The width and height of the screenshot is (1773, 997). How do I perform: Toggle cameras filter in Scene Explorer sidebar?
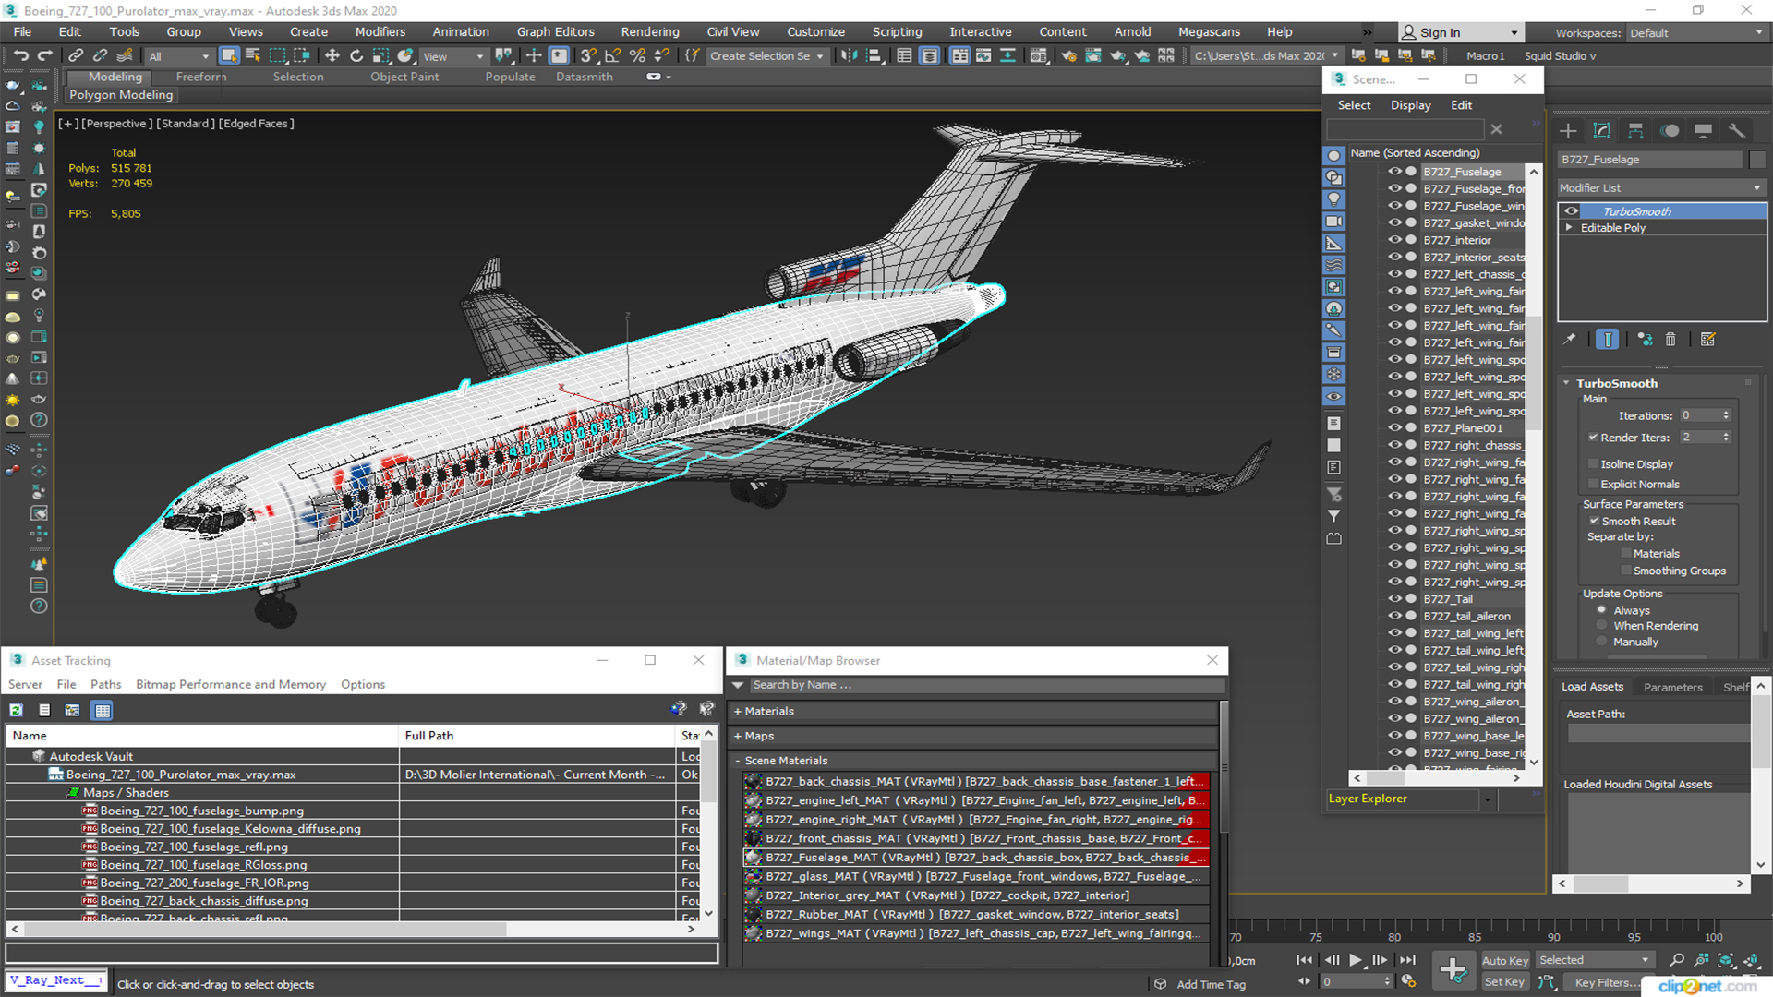coord(1334,222)
